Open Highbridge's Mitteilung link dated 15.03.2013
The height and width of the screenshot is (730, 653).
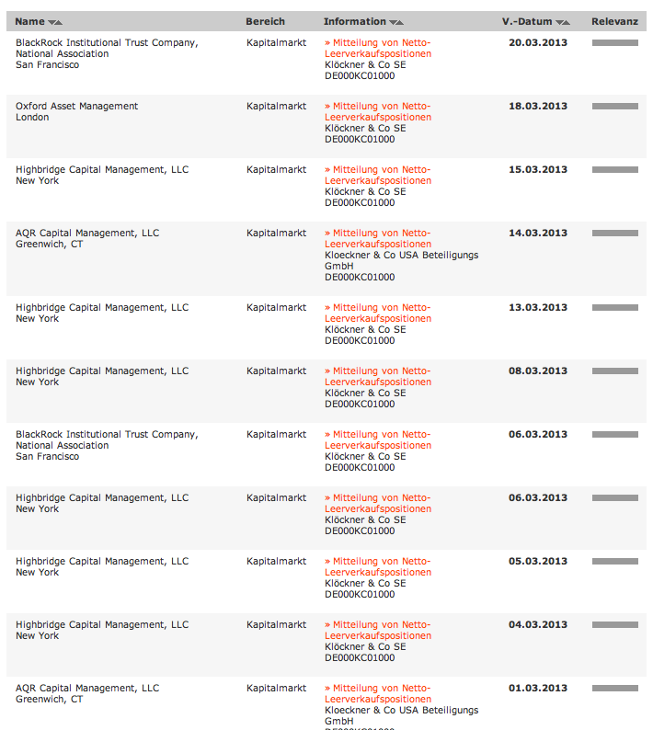click(x=378, y=175)
